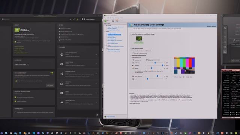The image size is (240, 135).
Task: Open GeForce Experience settings gear icon
Action: [78, 19]
